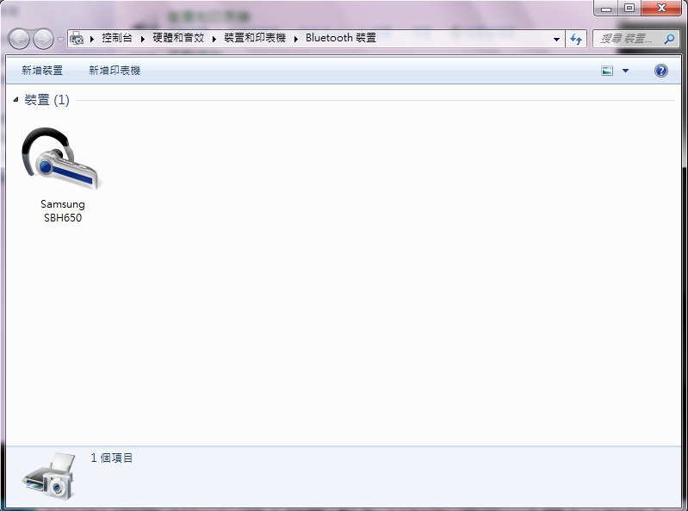Open the view options dropdown arrow
The width and height of the screenshot is (688, 511).
click(625, 71)
